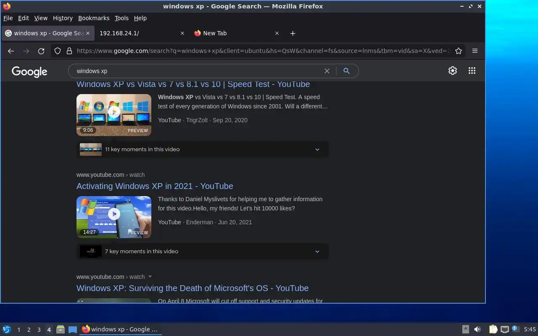Open the removable media eject tray icon
The image size is (538, 336).
pyautogui.click(x=465, y=329)
